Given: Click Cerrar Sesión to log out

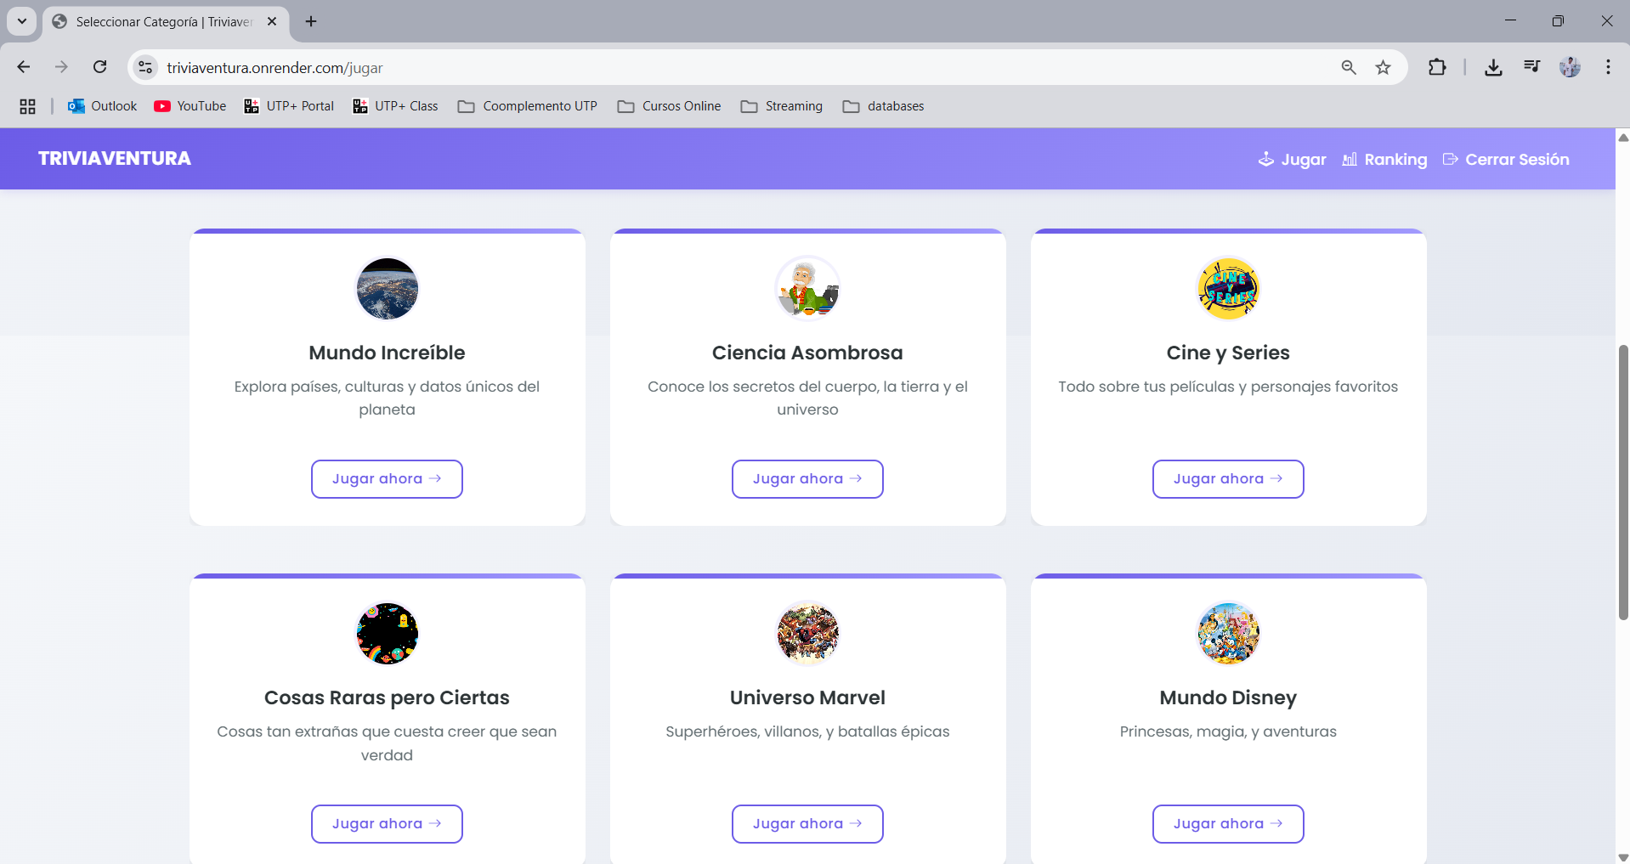Looking at the screenshot, I should (1506, 160).
